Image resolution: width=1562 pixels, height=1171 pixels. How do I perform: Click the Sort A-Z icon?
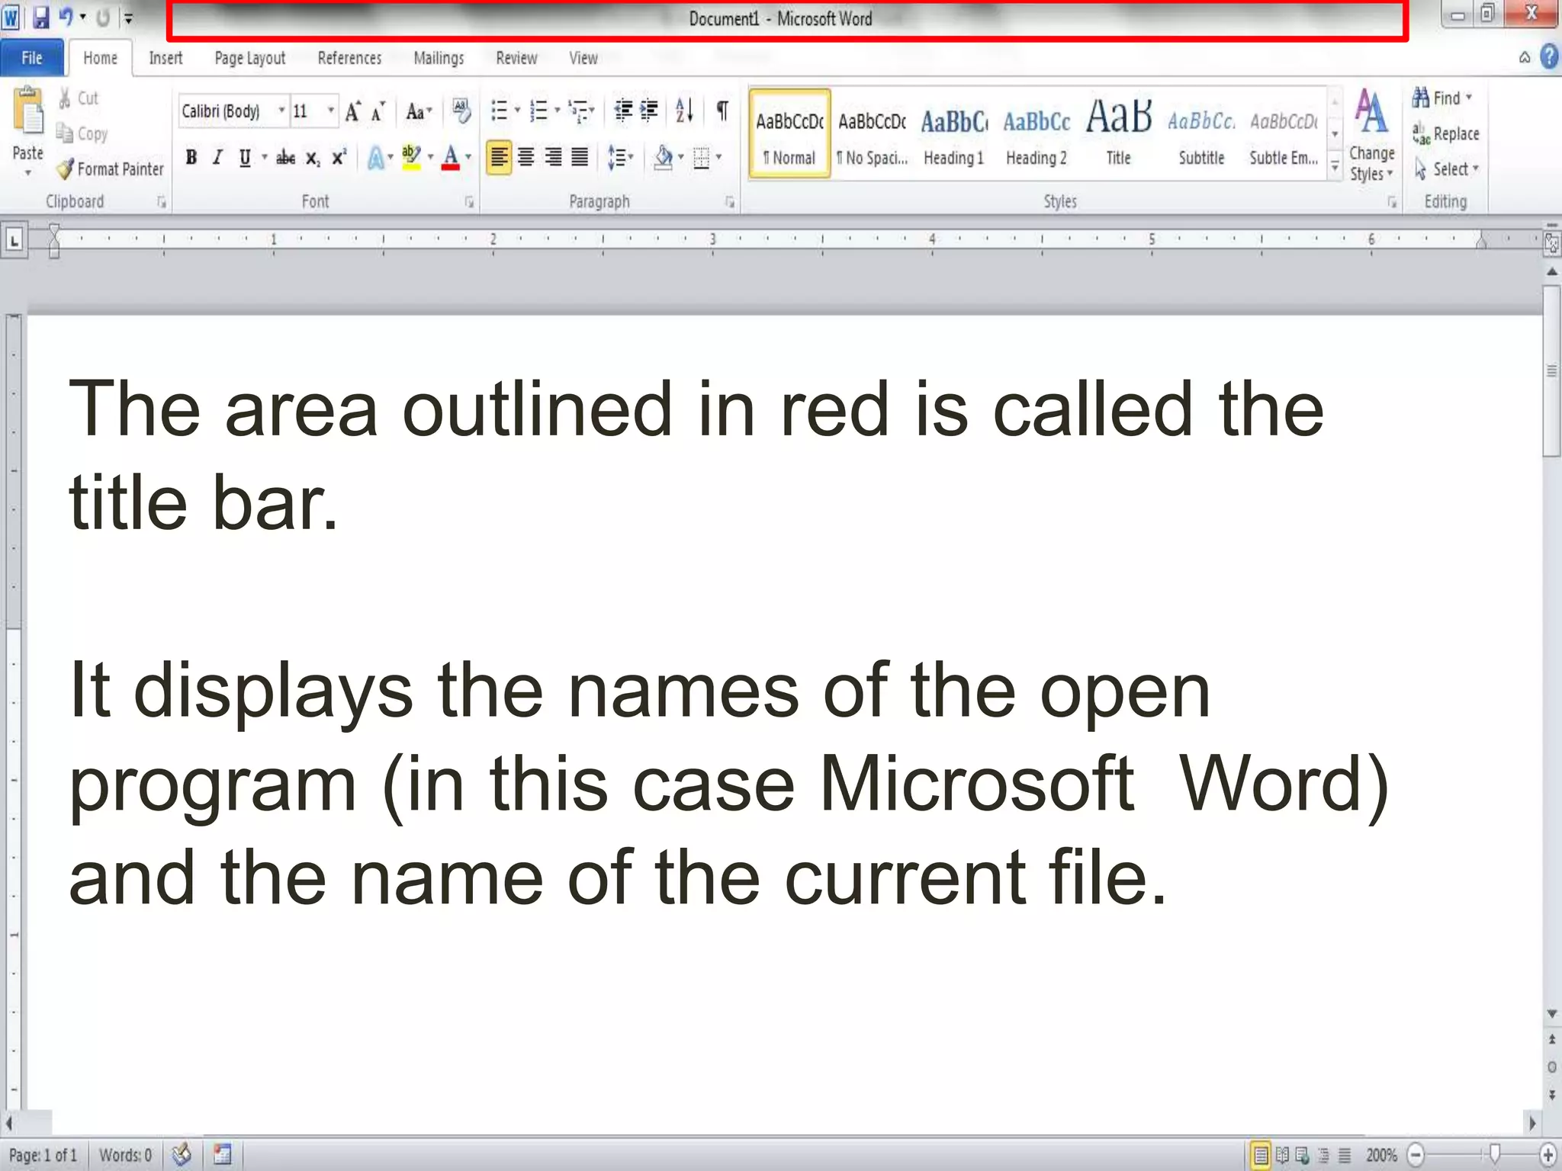[684, 111]
